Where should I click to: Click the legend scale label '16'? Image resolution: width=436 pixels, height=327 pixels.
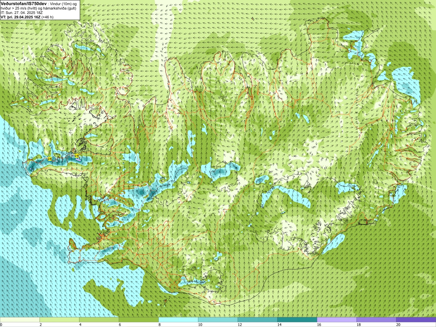pyautogui.click(x=319, y=325)
